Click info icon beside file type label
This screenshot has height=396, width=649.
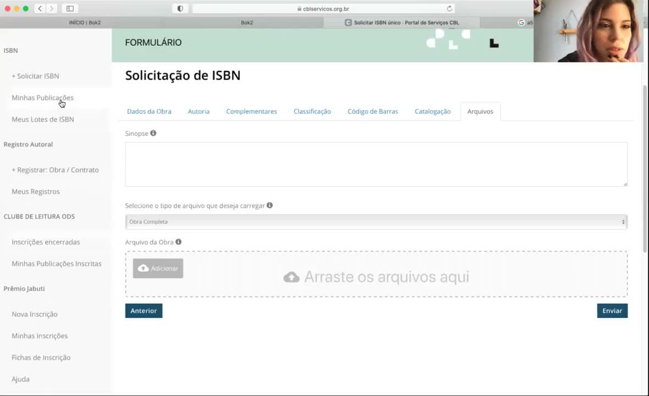point(269,205)
